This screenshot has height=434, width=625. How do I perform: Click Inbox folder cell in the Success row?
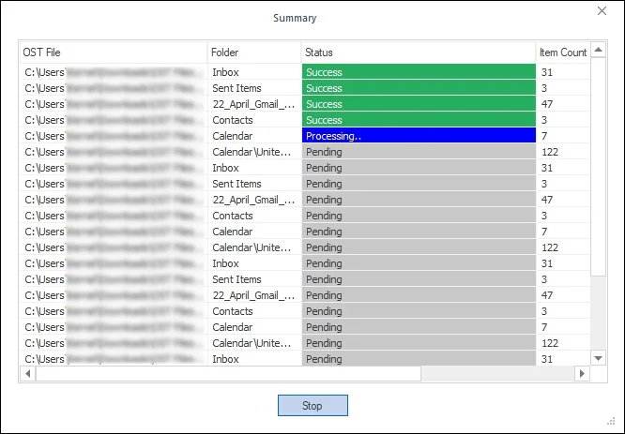tap(254, 72)
